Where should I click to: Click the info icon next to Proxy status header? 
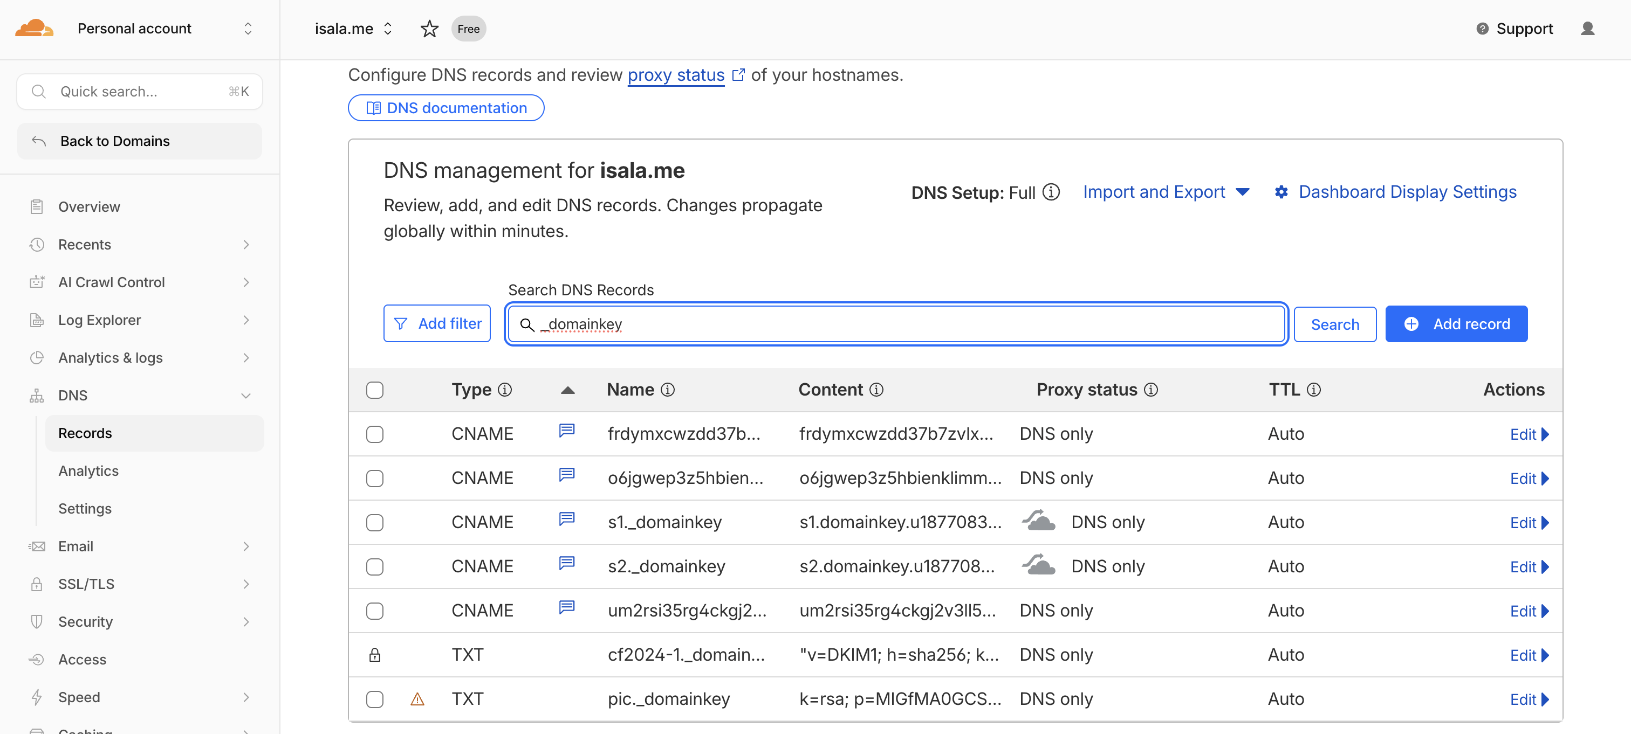click(1152, 390)
